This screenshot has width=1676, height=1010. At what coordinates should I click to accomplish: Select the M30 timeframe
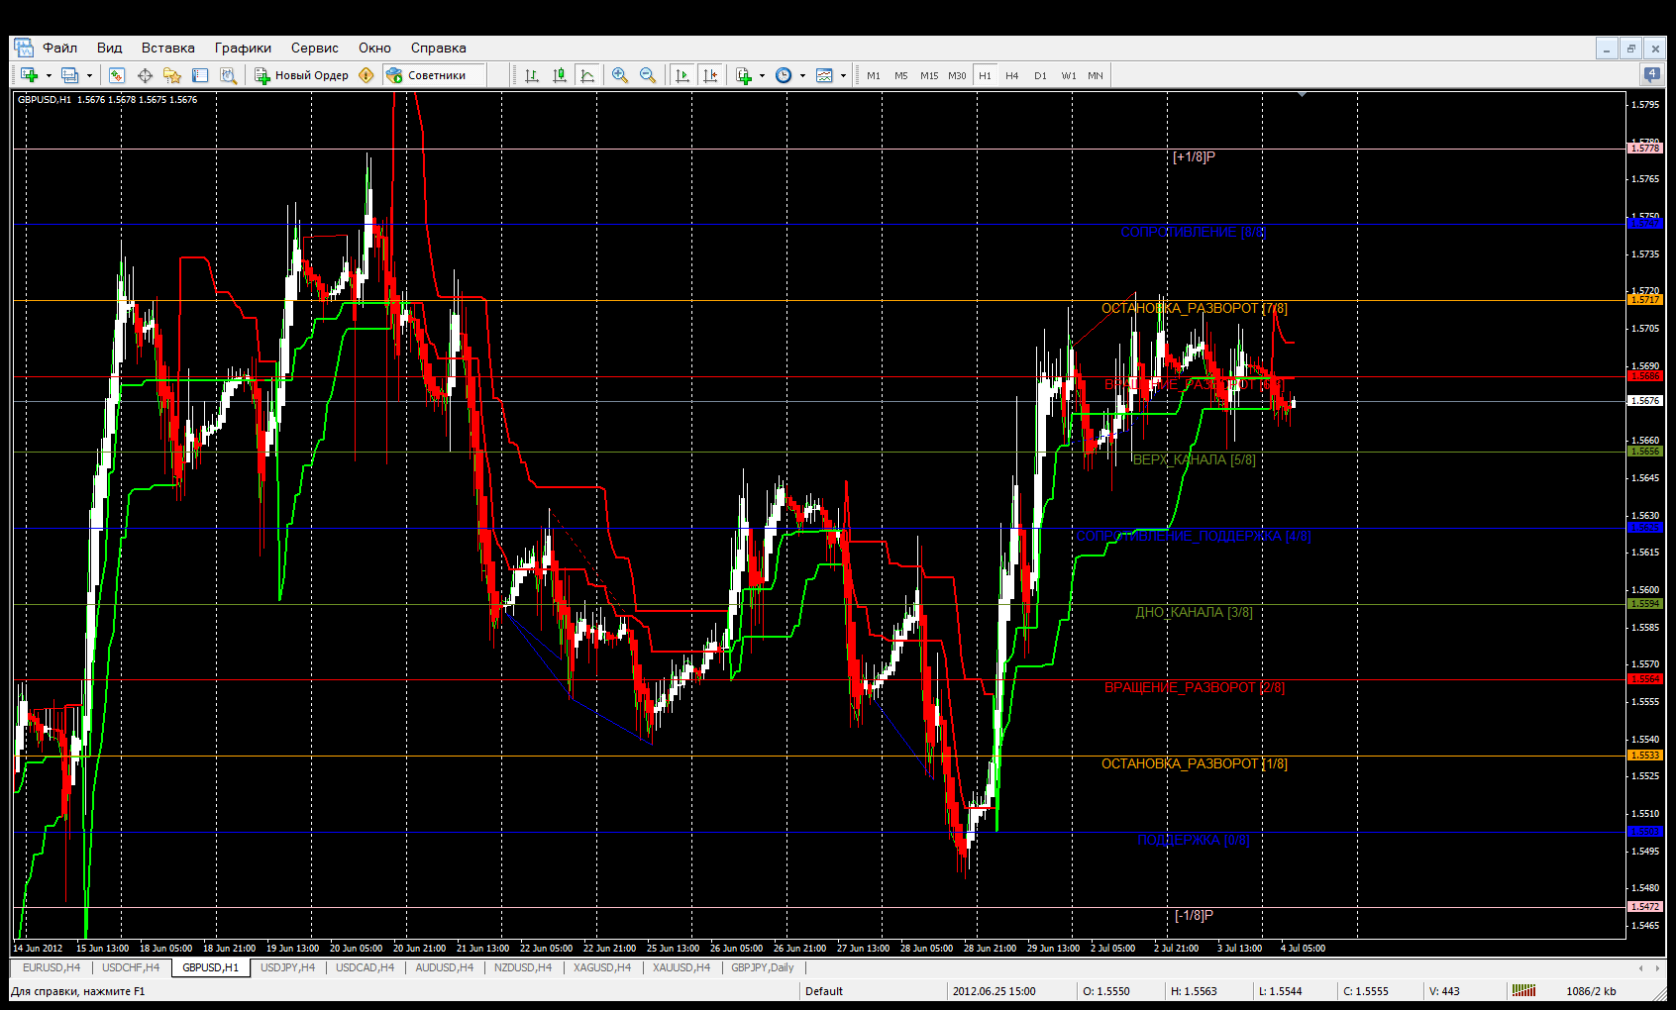pos(957,75)
